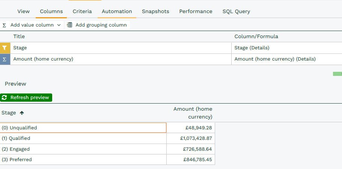Click the blue sigma icon beside Amount
This screenshot has width=342, height=169.
coord(5,59)
